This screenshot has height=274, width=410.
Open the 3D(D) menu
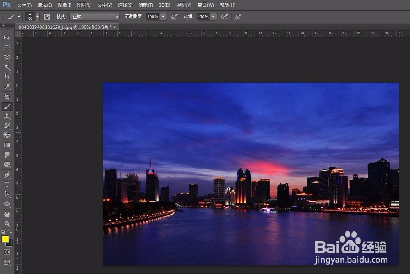[x=164, y=5]
